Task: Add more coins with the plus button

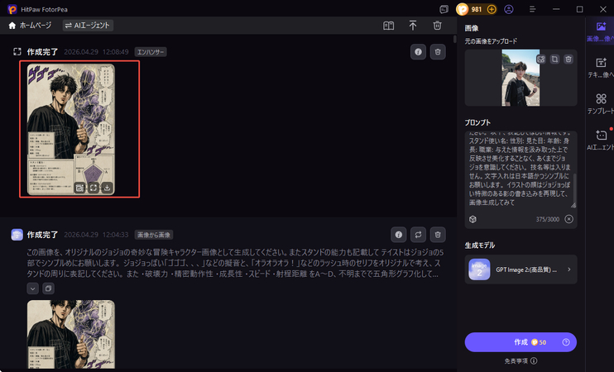Action: (492, 9)
